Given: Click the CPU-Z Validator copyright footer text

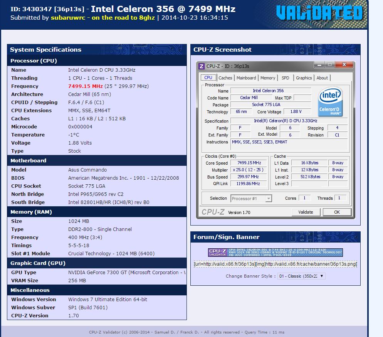Looking at the screenshot, I should (x=186, y=332).
